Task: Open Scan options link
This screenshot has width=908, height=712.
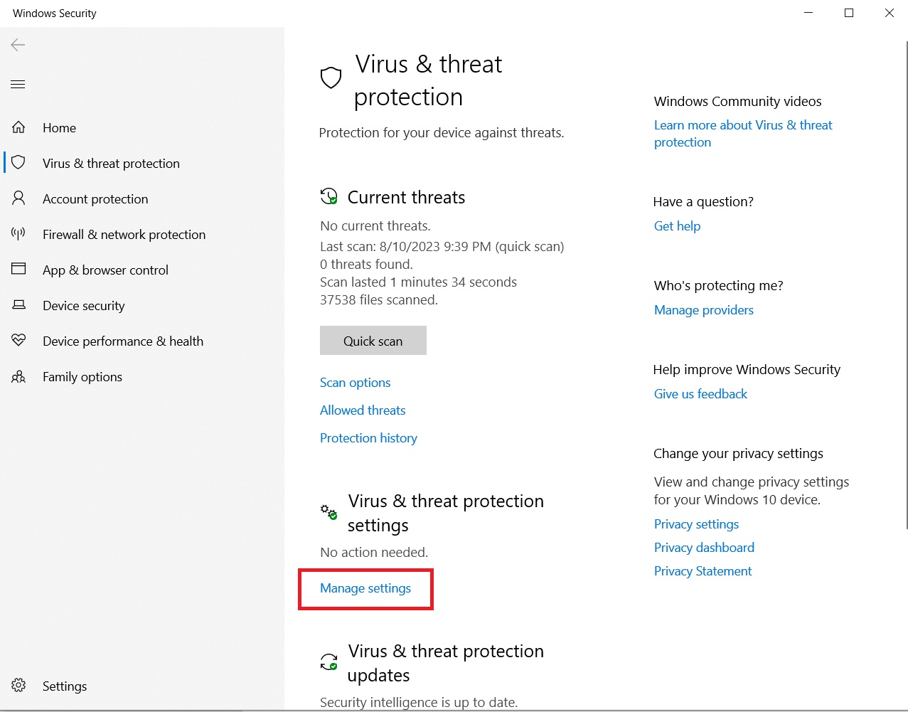Action: (x=355, y=383)
